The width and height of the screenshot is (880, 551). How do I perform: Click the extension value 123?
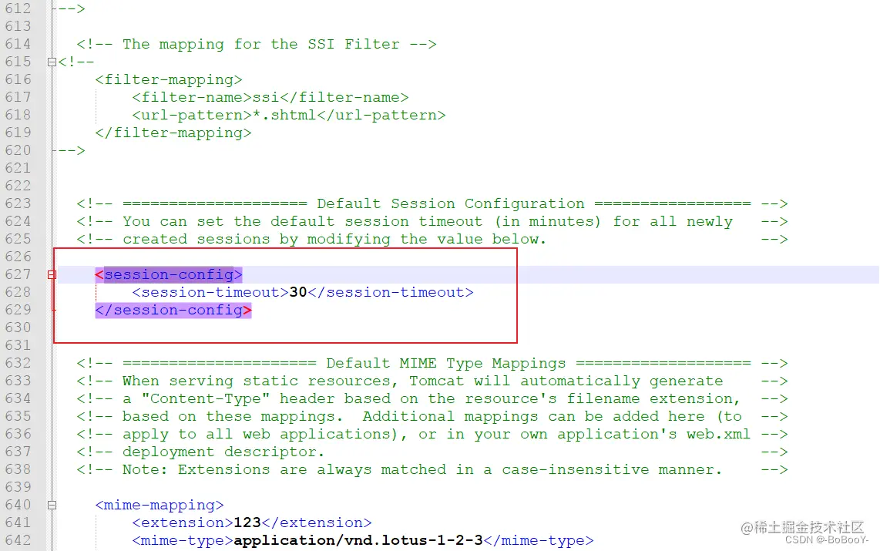point(247,523)
